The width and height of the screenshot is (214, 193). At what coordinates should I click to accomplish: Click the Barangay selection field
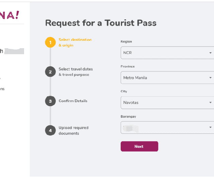coord(164,127)
